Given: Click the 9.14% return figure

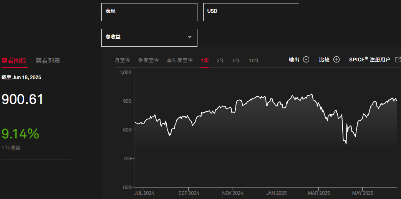Looking at the screenshot, I should (20, 134).
